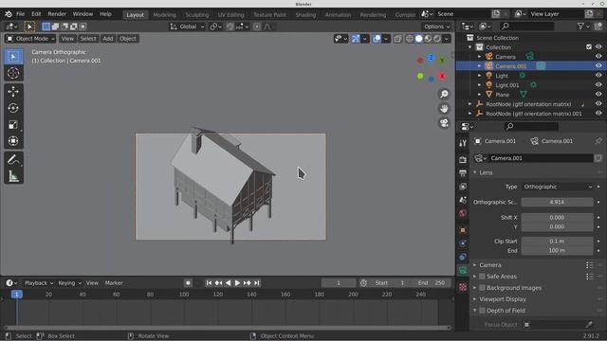Hide Light.001 object in outliner
The height and width of the screenshot is (341, 607).
[x=598, y=85]
